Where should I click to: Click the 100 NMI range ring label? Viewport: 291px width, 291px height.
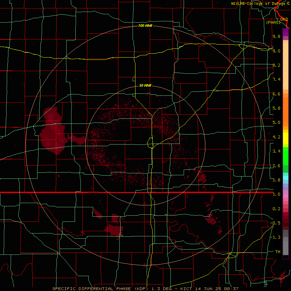pyautogui.click(x=145, y=26)
